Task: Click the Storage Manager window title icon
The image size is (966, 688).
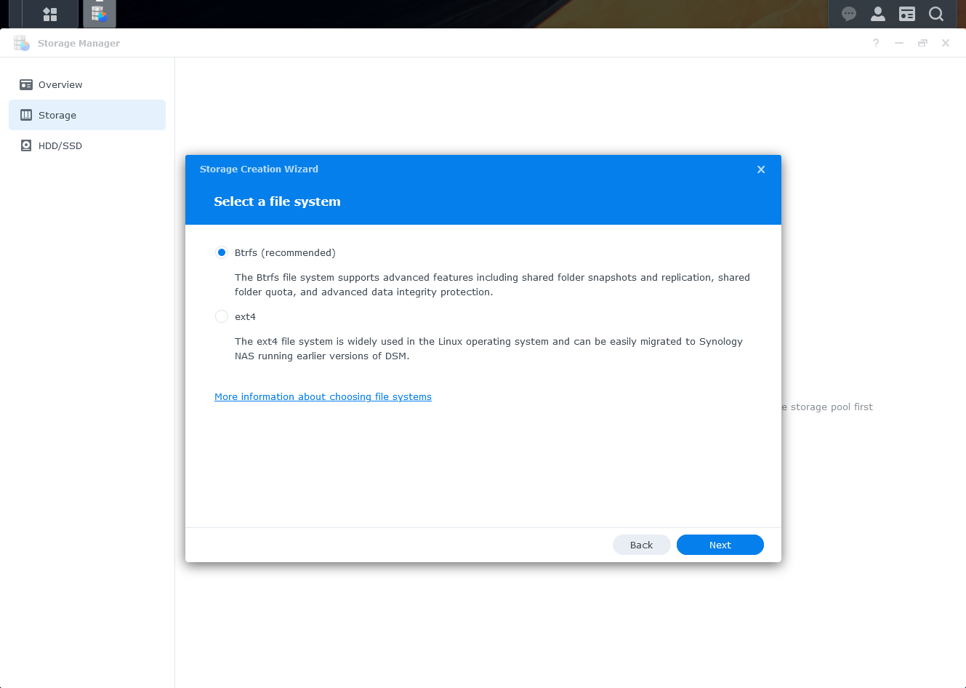Action: tap(22, 44)
